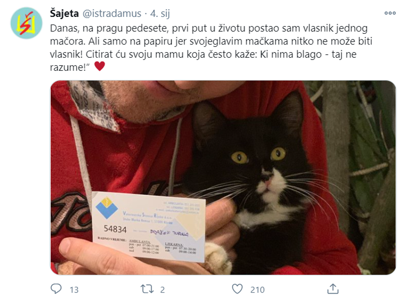Retweet using the arrows icon
The width and height of the screenshot is (406, 302).
click(147, 289)
